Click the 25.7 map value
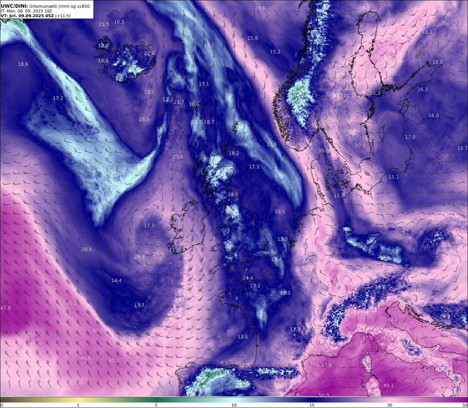The height and width of the screenshot is (408, 468). tap(158, 254)
